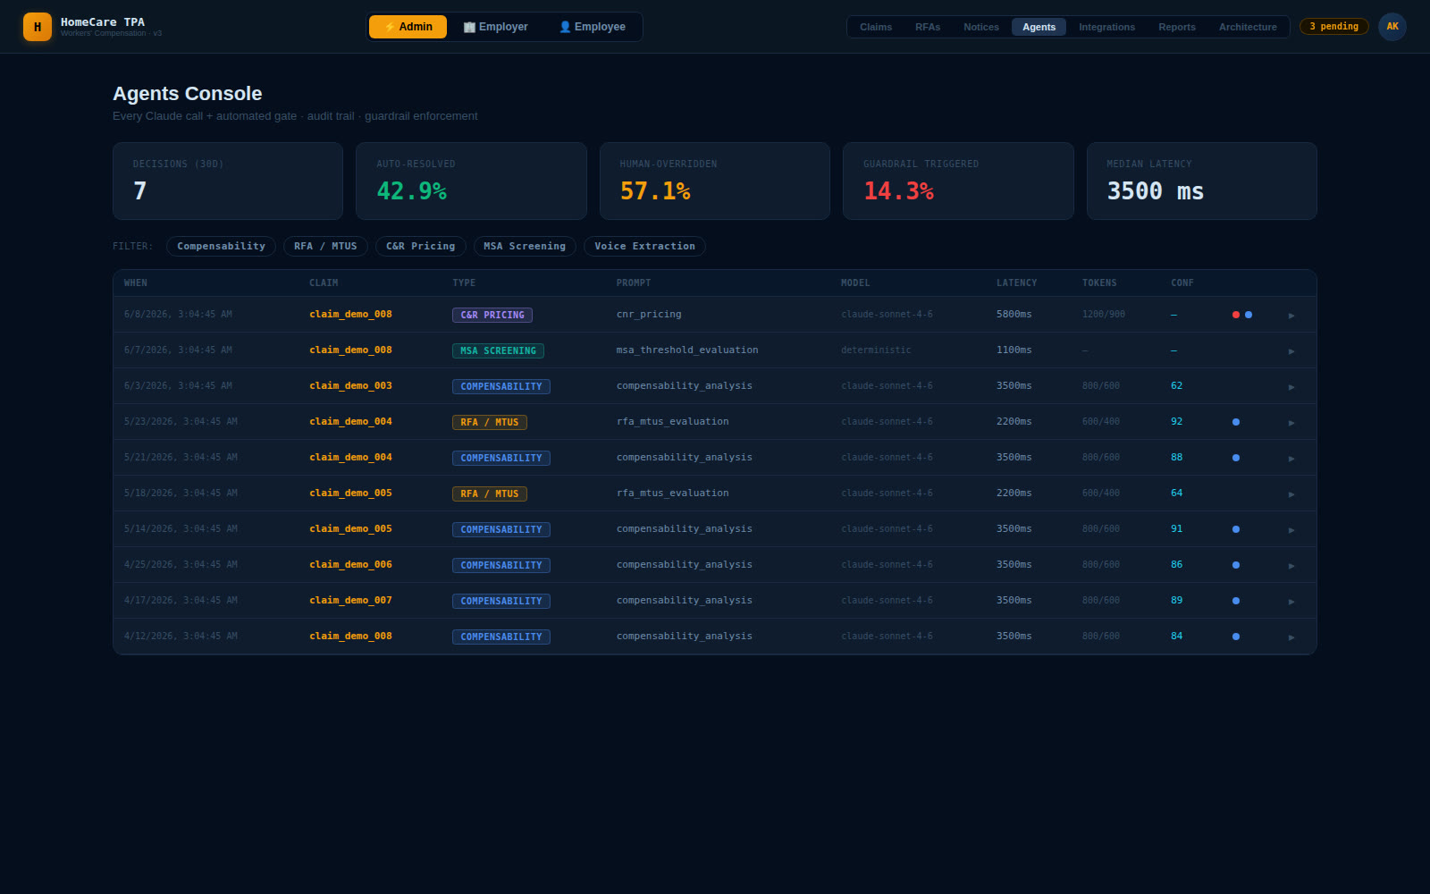The width and height of the screenshot is (1430, 894).
Task: Select the Guardrail Triggered 14.3% card
Action: [958, 181]
